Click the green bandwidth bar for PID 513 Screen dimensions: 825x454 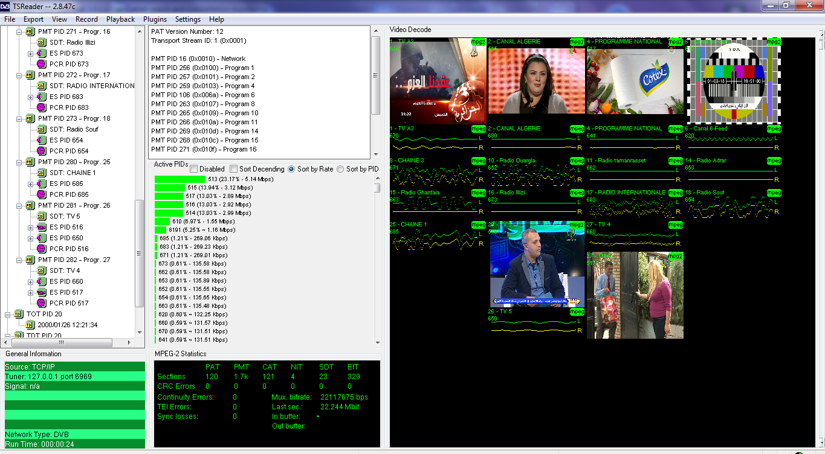pos(180,179)
